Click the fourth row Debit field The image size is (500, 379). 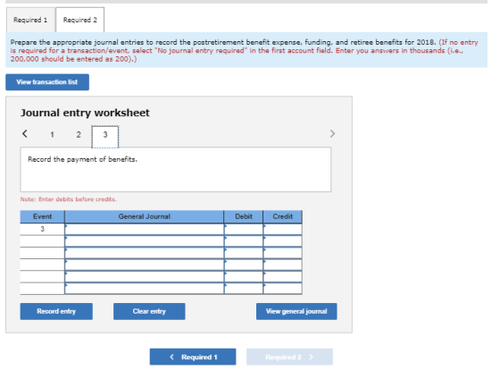[x=244, y=265]
